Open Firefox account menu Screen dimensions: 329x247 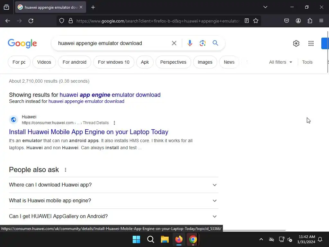[298, 21]
